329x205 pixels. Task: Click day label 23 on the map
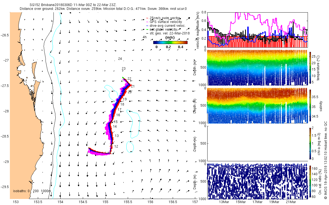click(124, 69)
